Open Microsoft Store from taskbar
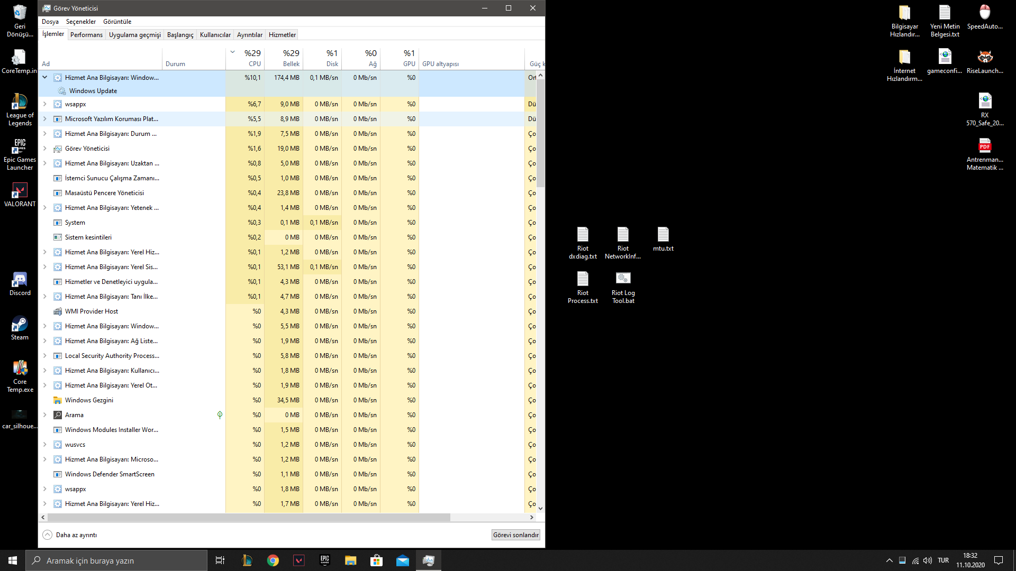Screen dimensions: 1016x571 [376, 560]
